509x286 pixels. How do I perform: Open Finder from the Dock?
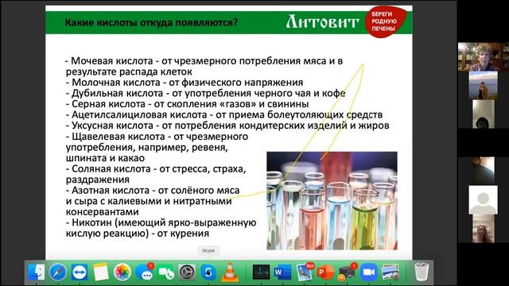[37, 272]
